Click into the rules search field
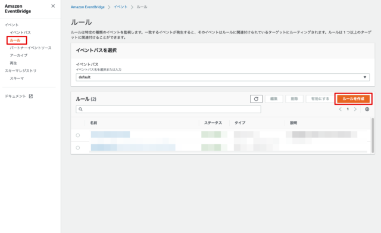 [x=168, y=109]
